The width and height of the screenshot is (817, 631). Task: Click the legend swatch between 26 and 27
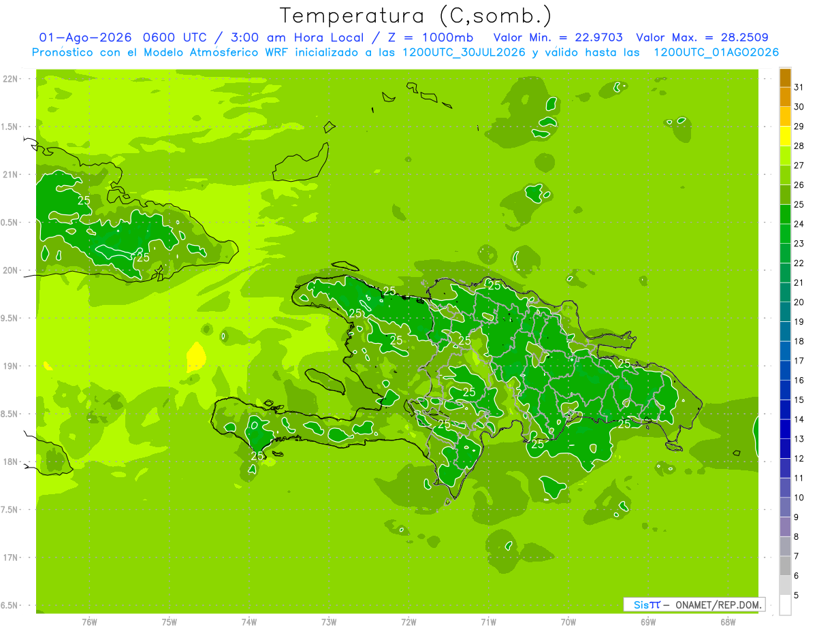pos(785,175)
